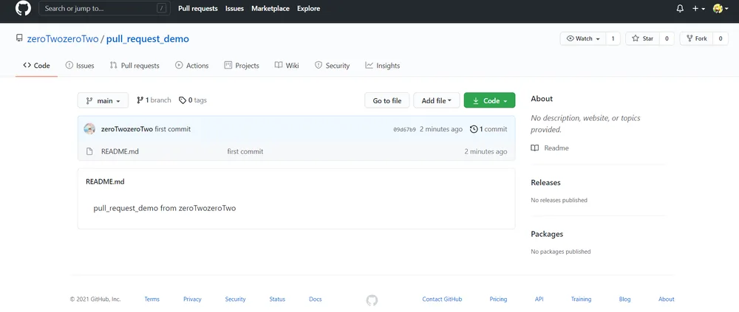
Task: Open the plus create-new menu
Action: tap(698, 8)
